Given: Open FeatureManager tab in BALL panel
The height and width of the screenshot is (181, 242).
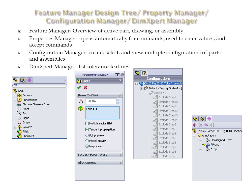Looking at the screenshot, I should coord(15,80).
